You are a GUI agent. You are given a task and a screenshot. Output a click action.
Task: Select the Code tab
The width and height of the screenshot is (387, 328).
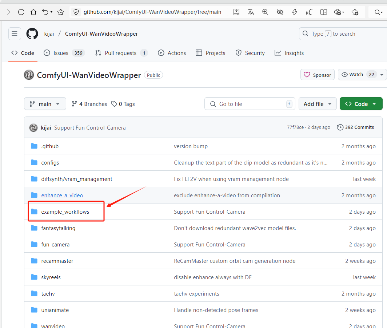pyautogui.click(x=23, y=53)
